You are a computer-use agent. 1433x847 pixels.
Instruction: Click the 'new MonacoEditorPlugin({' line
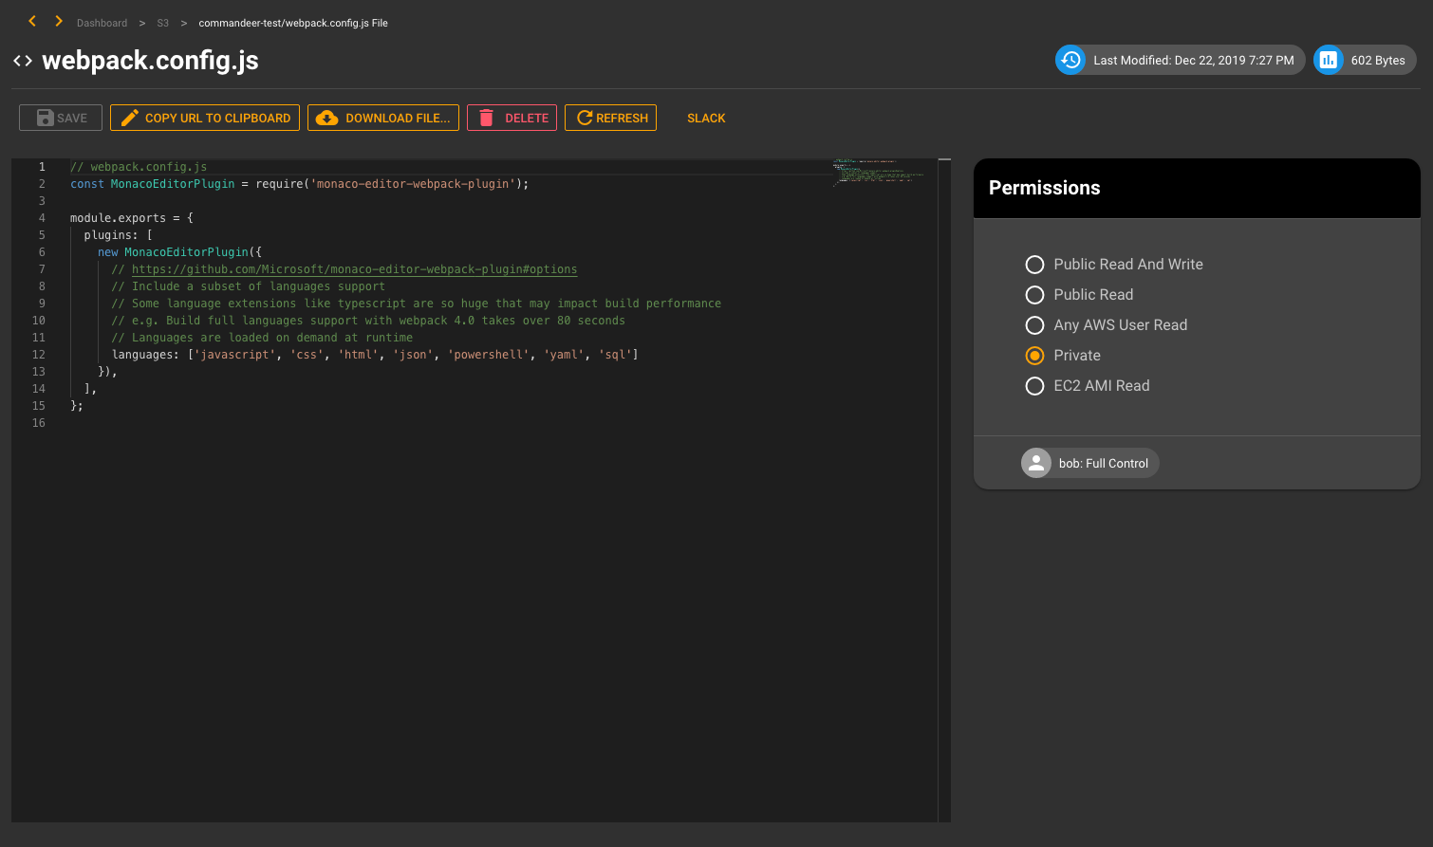tap(179, 252)
